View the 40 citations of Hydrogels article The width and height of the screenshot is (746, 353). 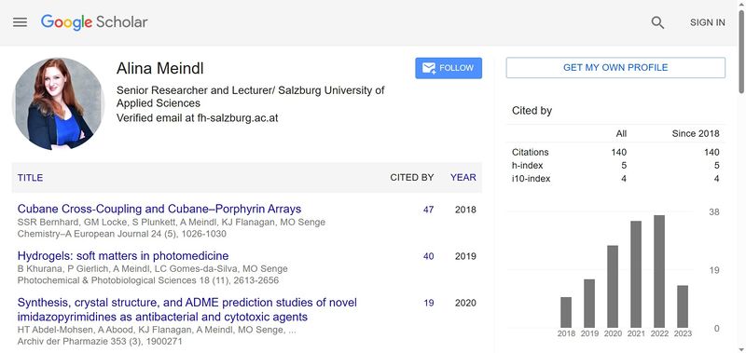pyautogui.click(x=428, y=256)
